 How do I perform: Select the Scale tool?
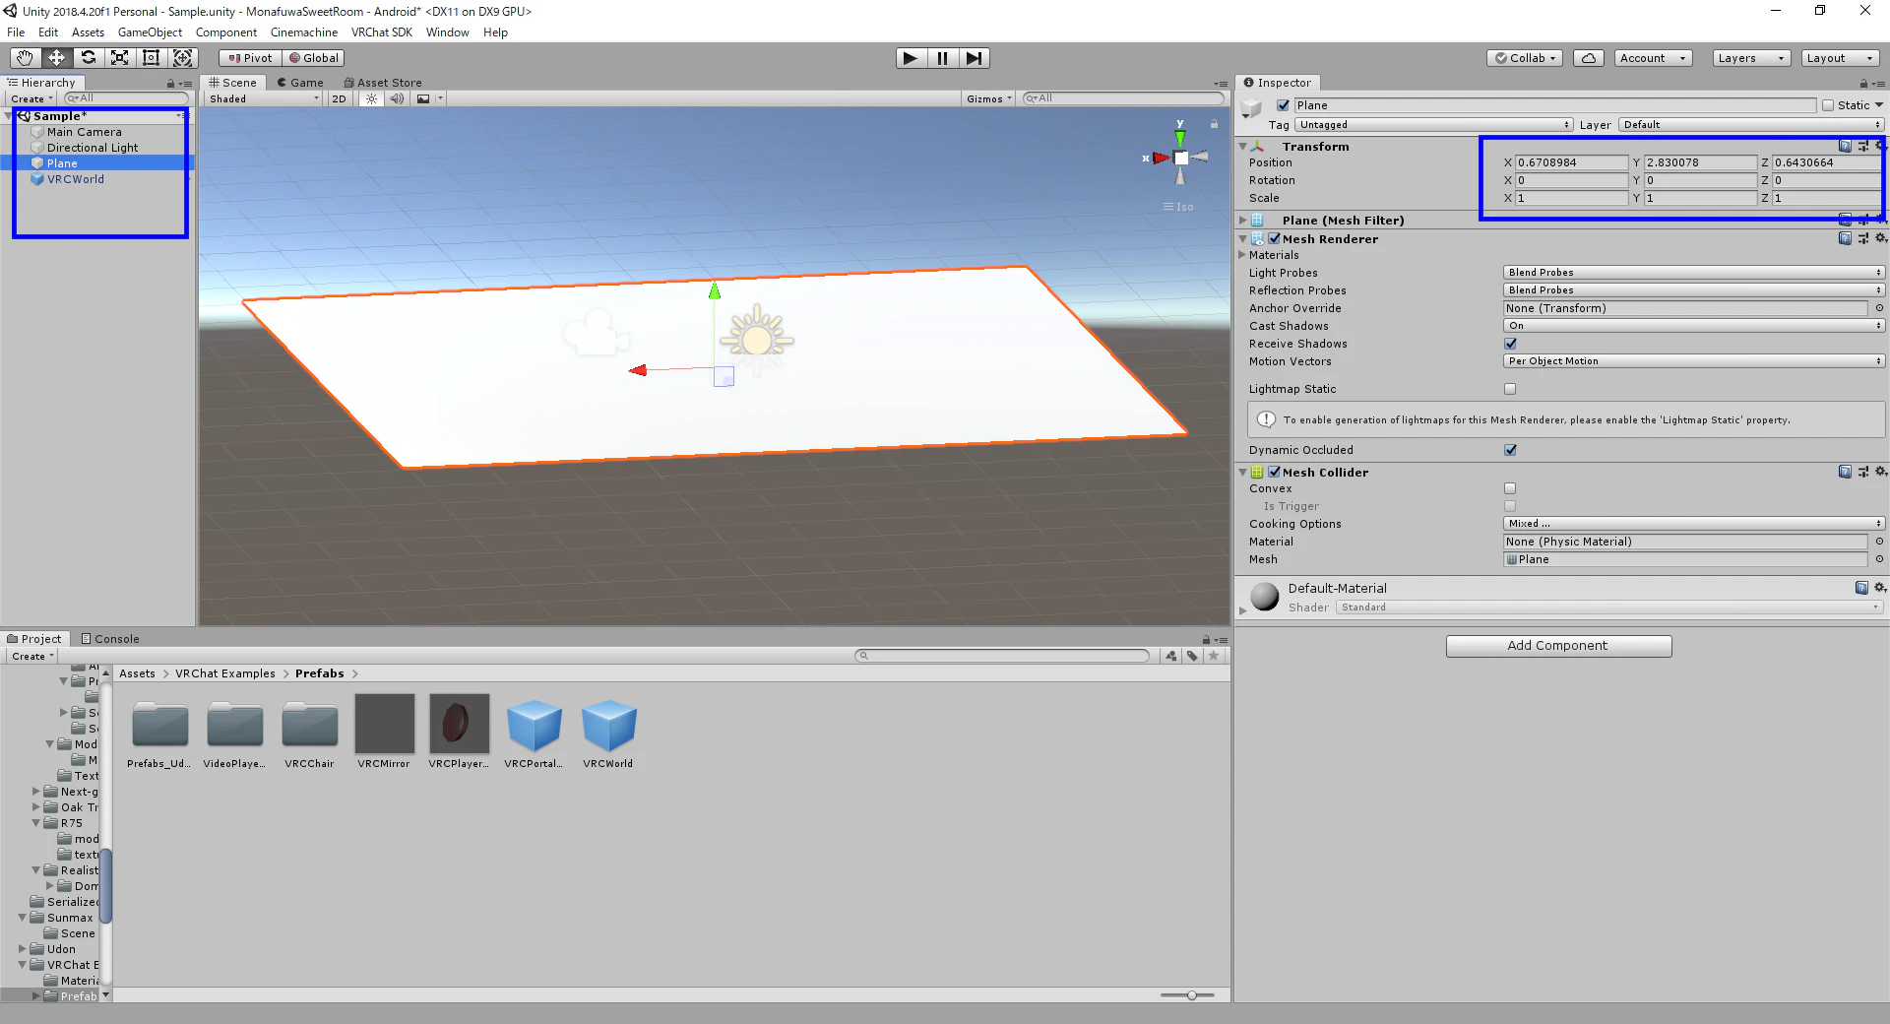[x=119, y=58]
